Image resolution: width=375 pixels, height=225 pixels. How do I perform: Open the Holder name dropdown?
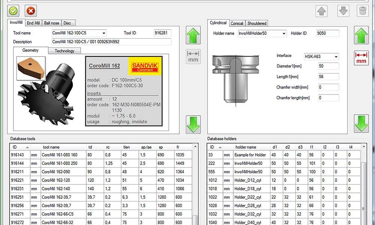point(283,33)
